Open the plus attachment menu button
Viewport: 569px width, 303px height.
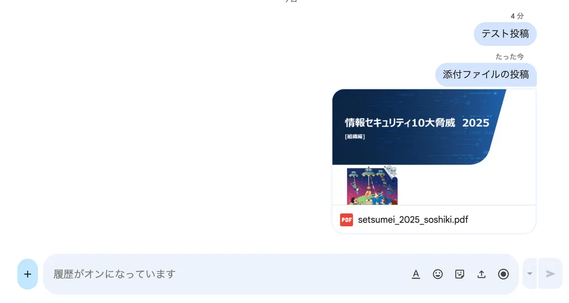[28, 274]
